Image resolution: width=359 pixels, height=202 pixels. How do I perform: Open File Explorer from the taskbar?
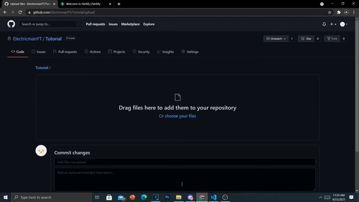click(x=179, y=197)
